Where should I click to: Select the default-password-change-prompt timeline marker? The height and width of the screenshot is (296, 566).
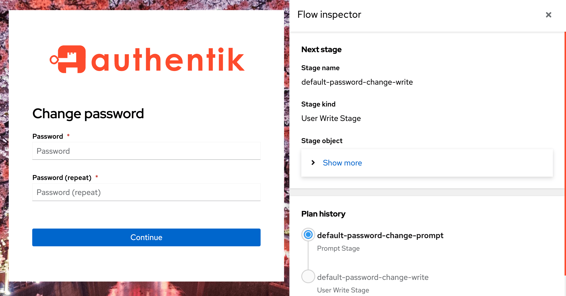(308, 235)
